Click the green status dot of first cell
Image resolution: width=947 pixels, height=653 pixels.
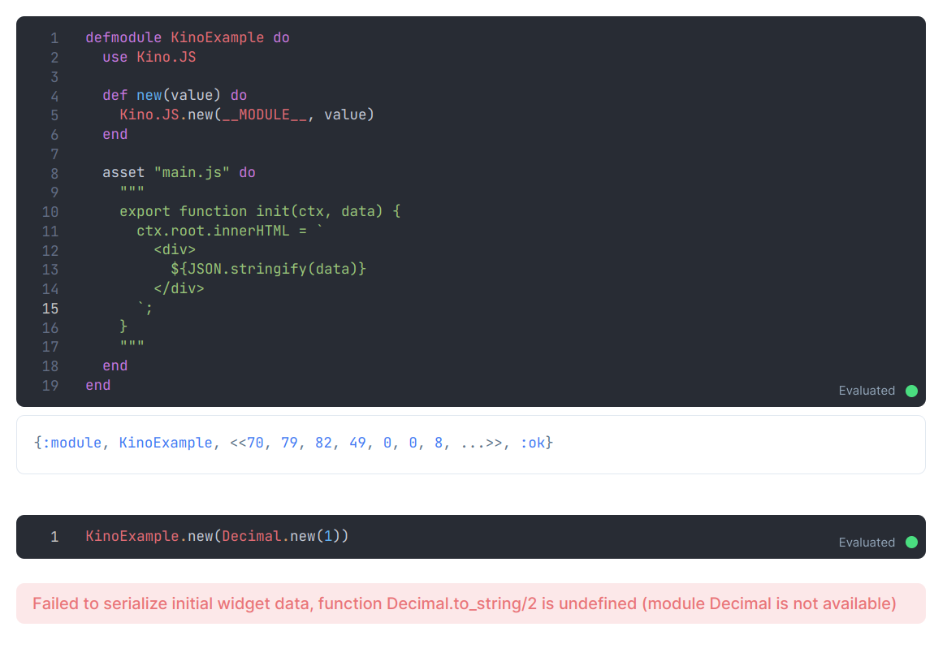(x=911, y=391)
